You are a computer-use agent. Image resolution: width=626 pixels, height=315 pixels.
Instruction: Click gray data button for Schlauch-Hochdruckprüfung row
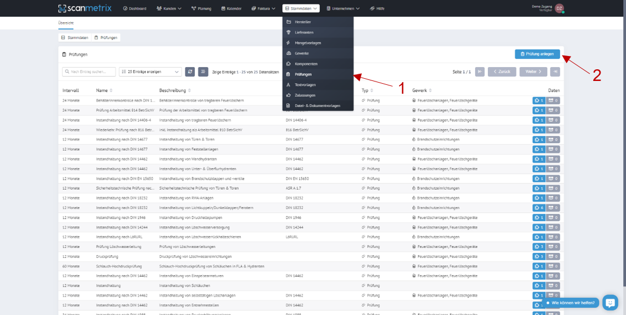coord(553,266)
